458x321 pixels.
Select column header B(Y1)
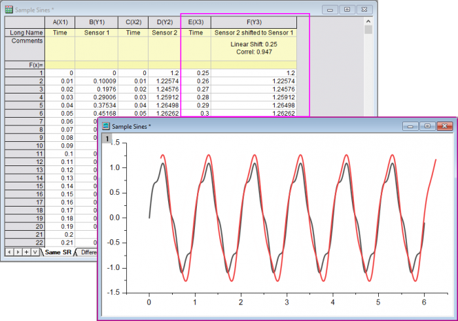97,22
